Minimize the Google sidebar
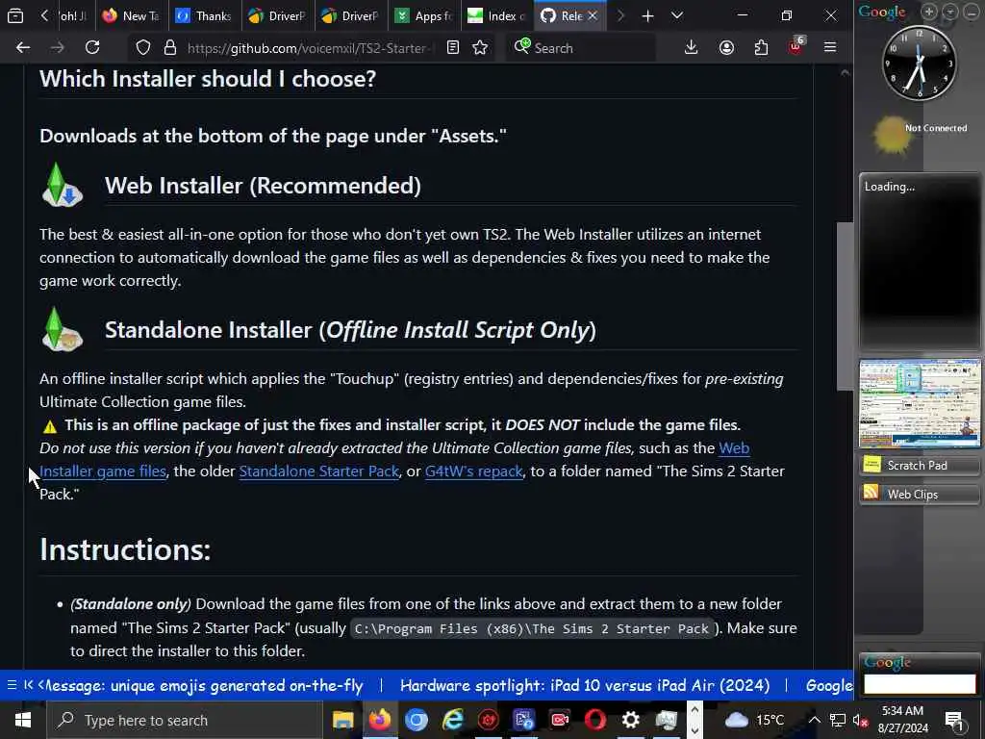 (972, 12)
